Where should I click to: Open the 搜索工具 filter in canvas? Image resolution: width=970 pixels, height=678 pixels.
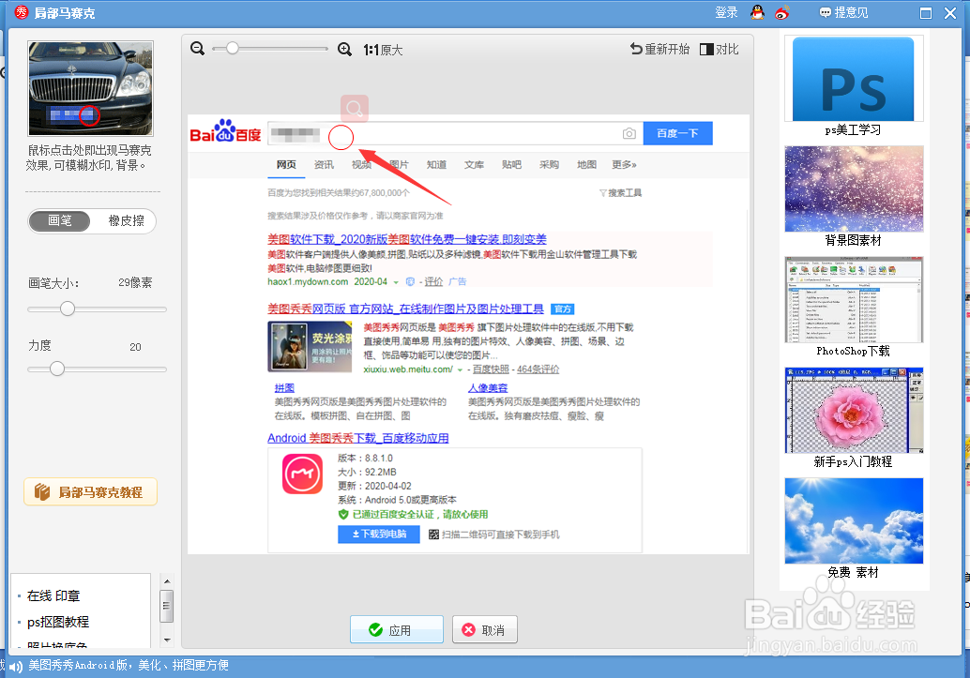620,193
